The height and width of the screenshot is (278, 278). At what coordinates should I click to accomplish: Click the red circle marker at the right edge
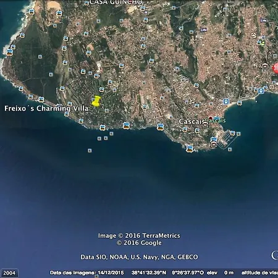point(276,68)
